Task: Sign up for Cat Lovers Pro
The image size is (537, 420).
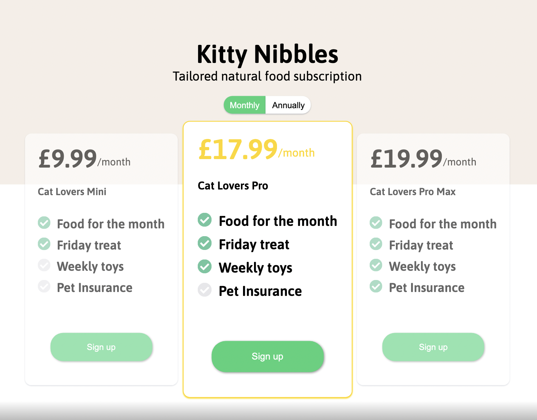Action: pyautogui.click(x=267, y=356)
